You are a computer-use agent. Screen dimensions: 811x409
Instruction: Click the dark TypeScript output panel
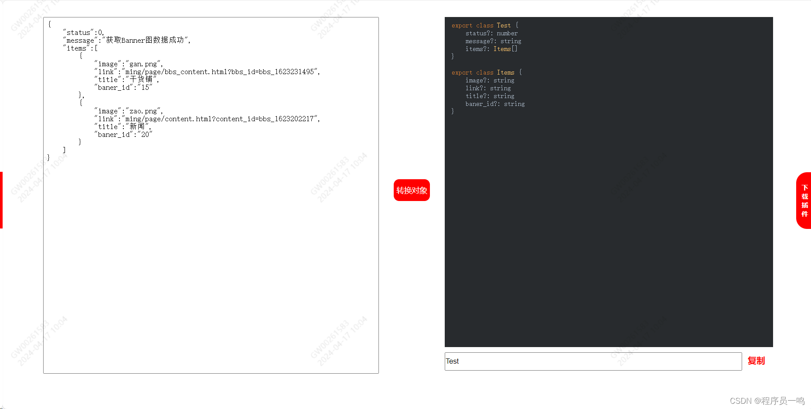coord(608,218)
